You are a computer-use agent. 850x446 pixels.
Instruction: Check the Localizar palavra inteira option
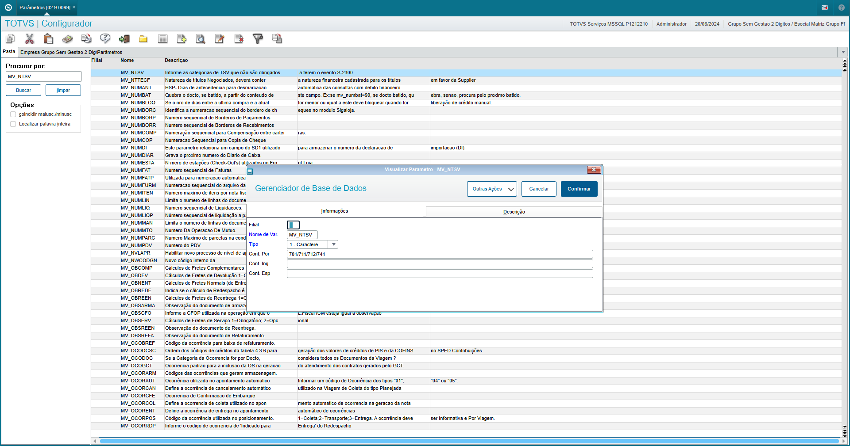[x=13, y=124]
